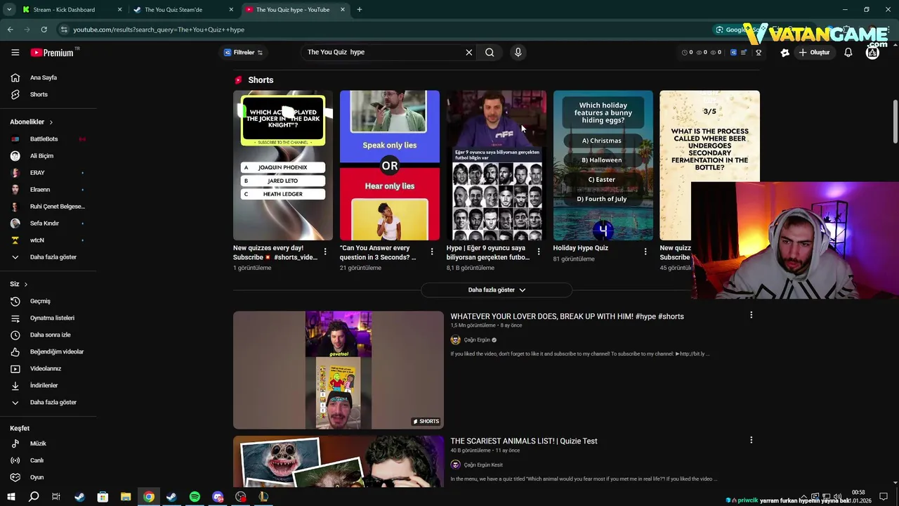Play the Speak only lies short
This screenshot has width=899, height=506.
(390, 165)
